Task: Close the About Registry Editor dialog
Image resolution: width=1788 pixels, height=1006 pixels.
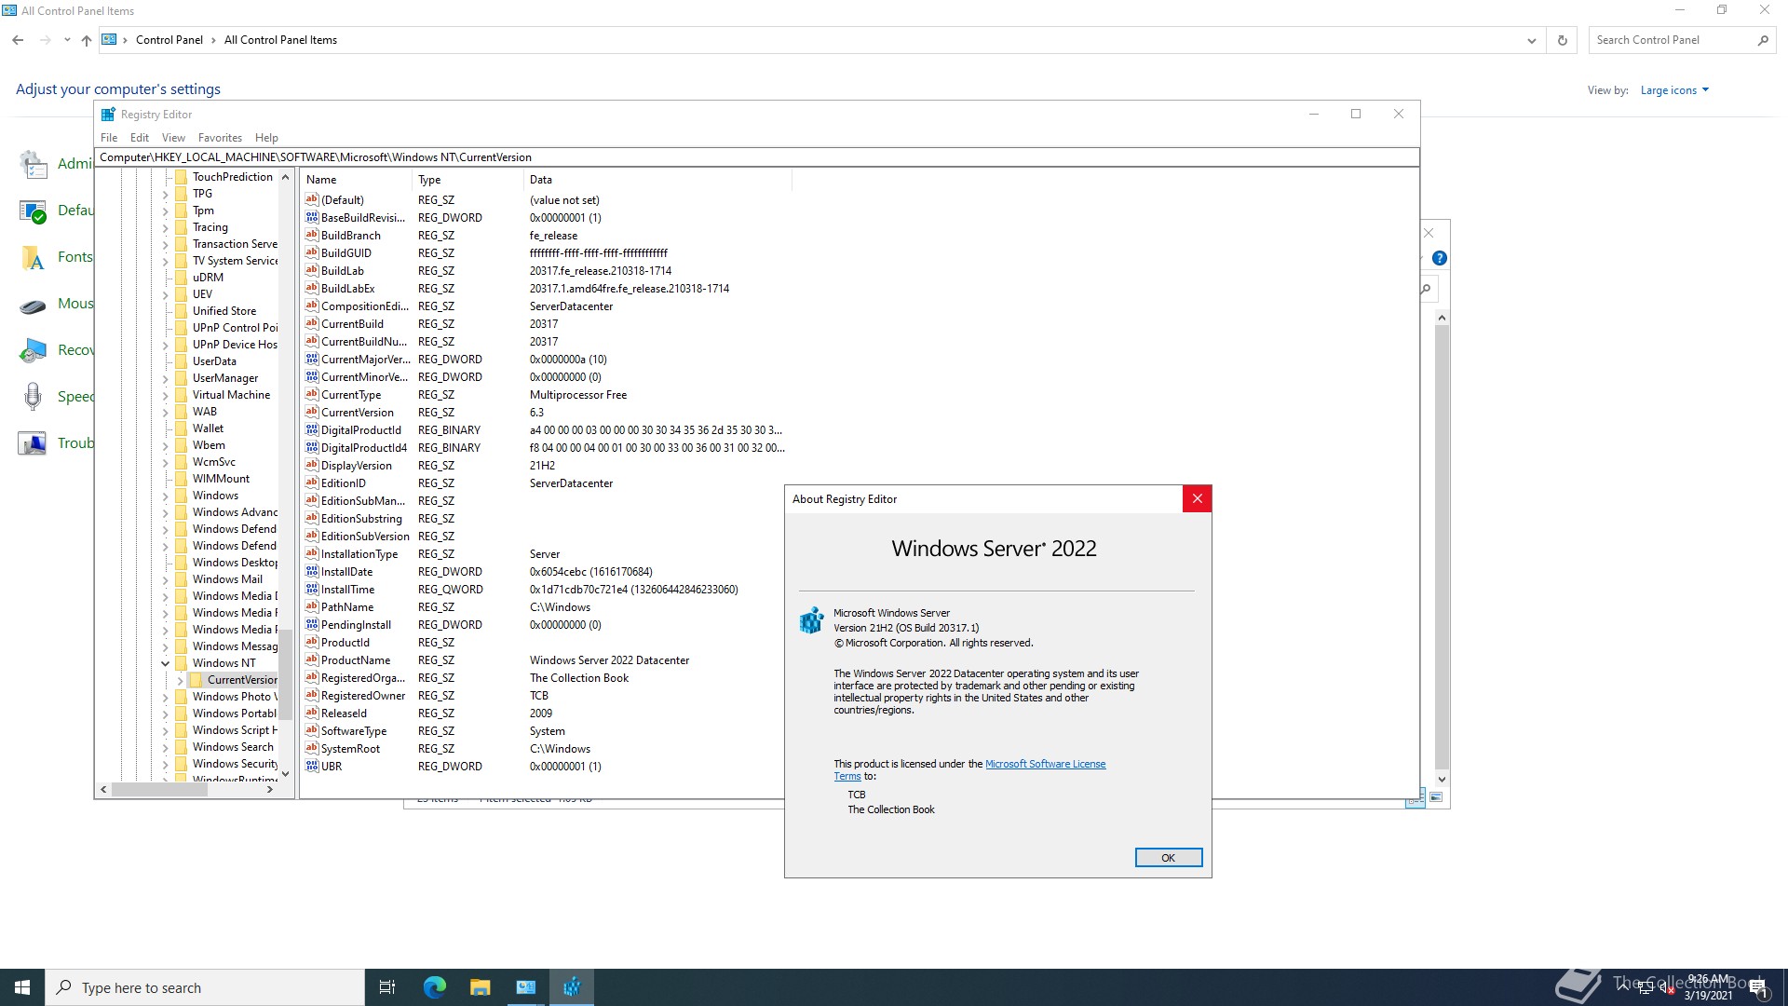Action: tap(1198, 499)
